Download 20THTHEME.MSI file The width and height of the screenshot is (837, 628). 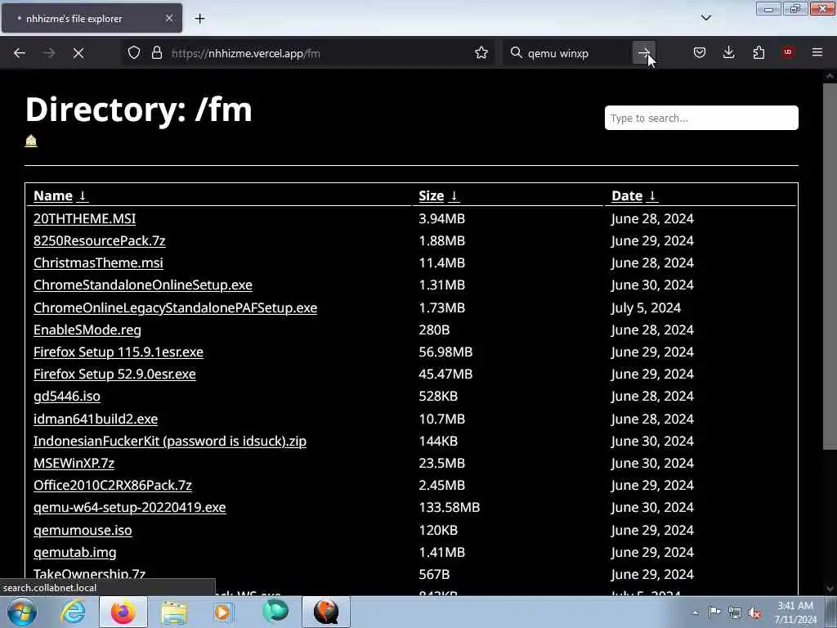click(x=85, y=218)
